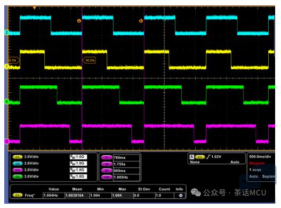This screenshot has width=281, height=208.
Task: Click the C4 green channel badge
Action: tap(18, 177)
